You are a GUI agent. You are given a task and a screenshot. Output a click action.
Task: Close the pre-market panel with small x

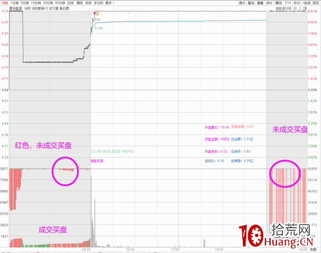(x=88, y=14)
